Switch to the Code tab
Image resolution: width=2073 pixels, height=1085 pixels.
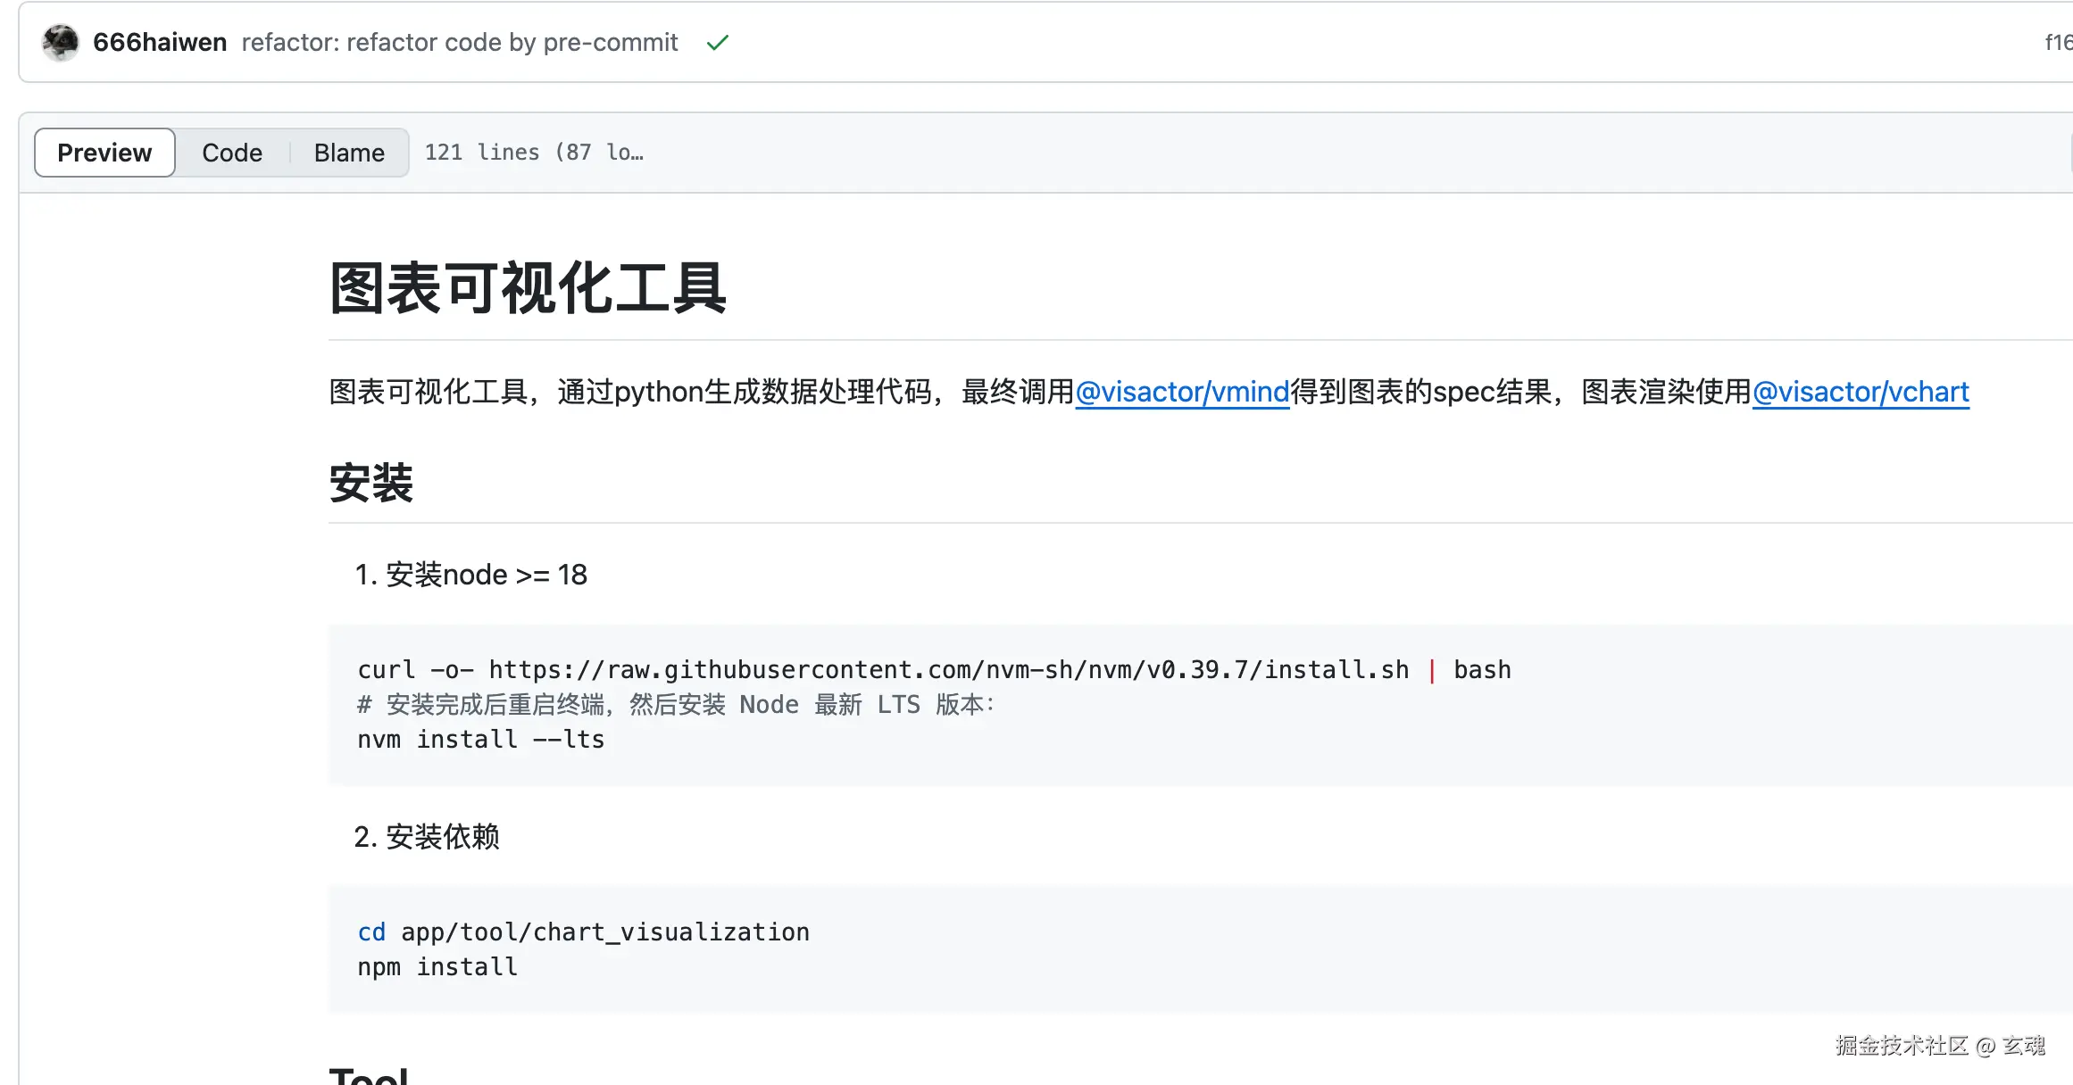coord(232,153)
